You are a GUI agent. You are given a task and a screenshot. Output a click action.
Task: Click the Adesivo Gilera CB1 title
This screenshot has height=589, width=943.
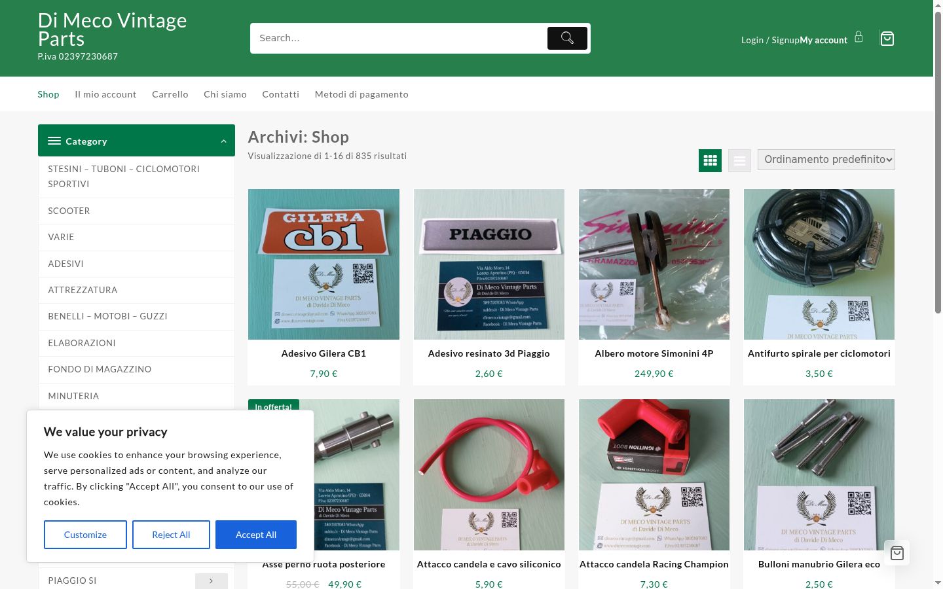324,353
